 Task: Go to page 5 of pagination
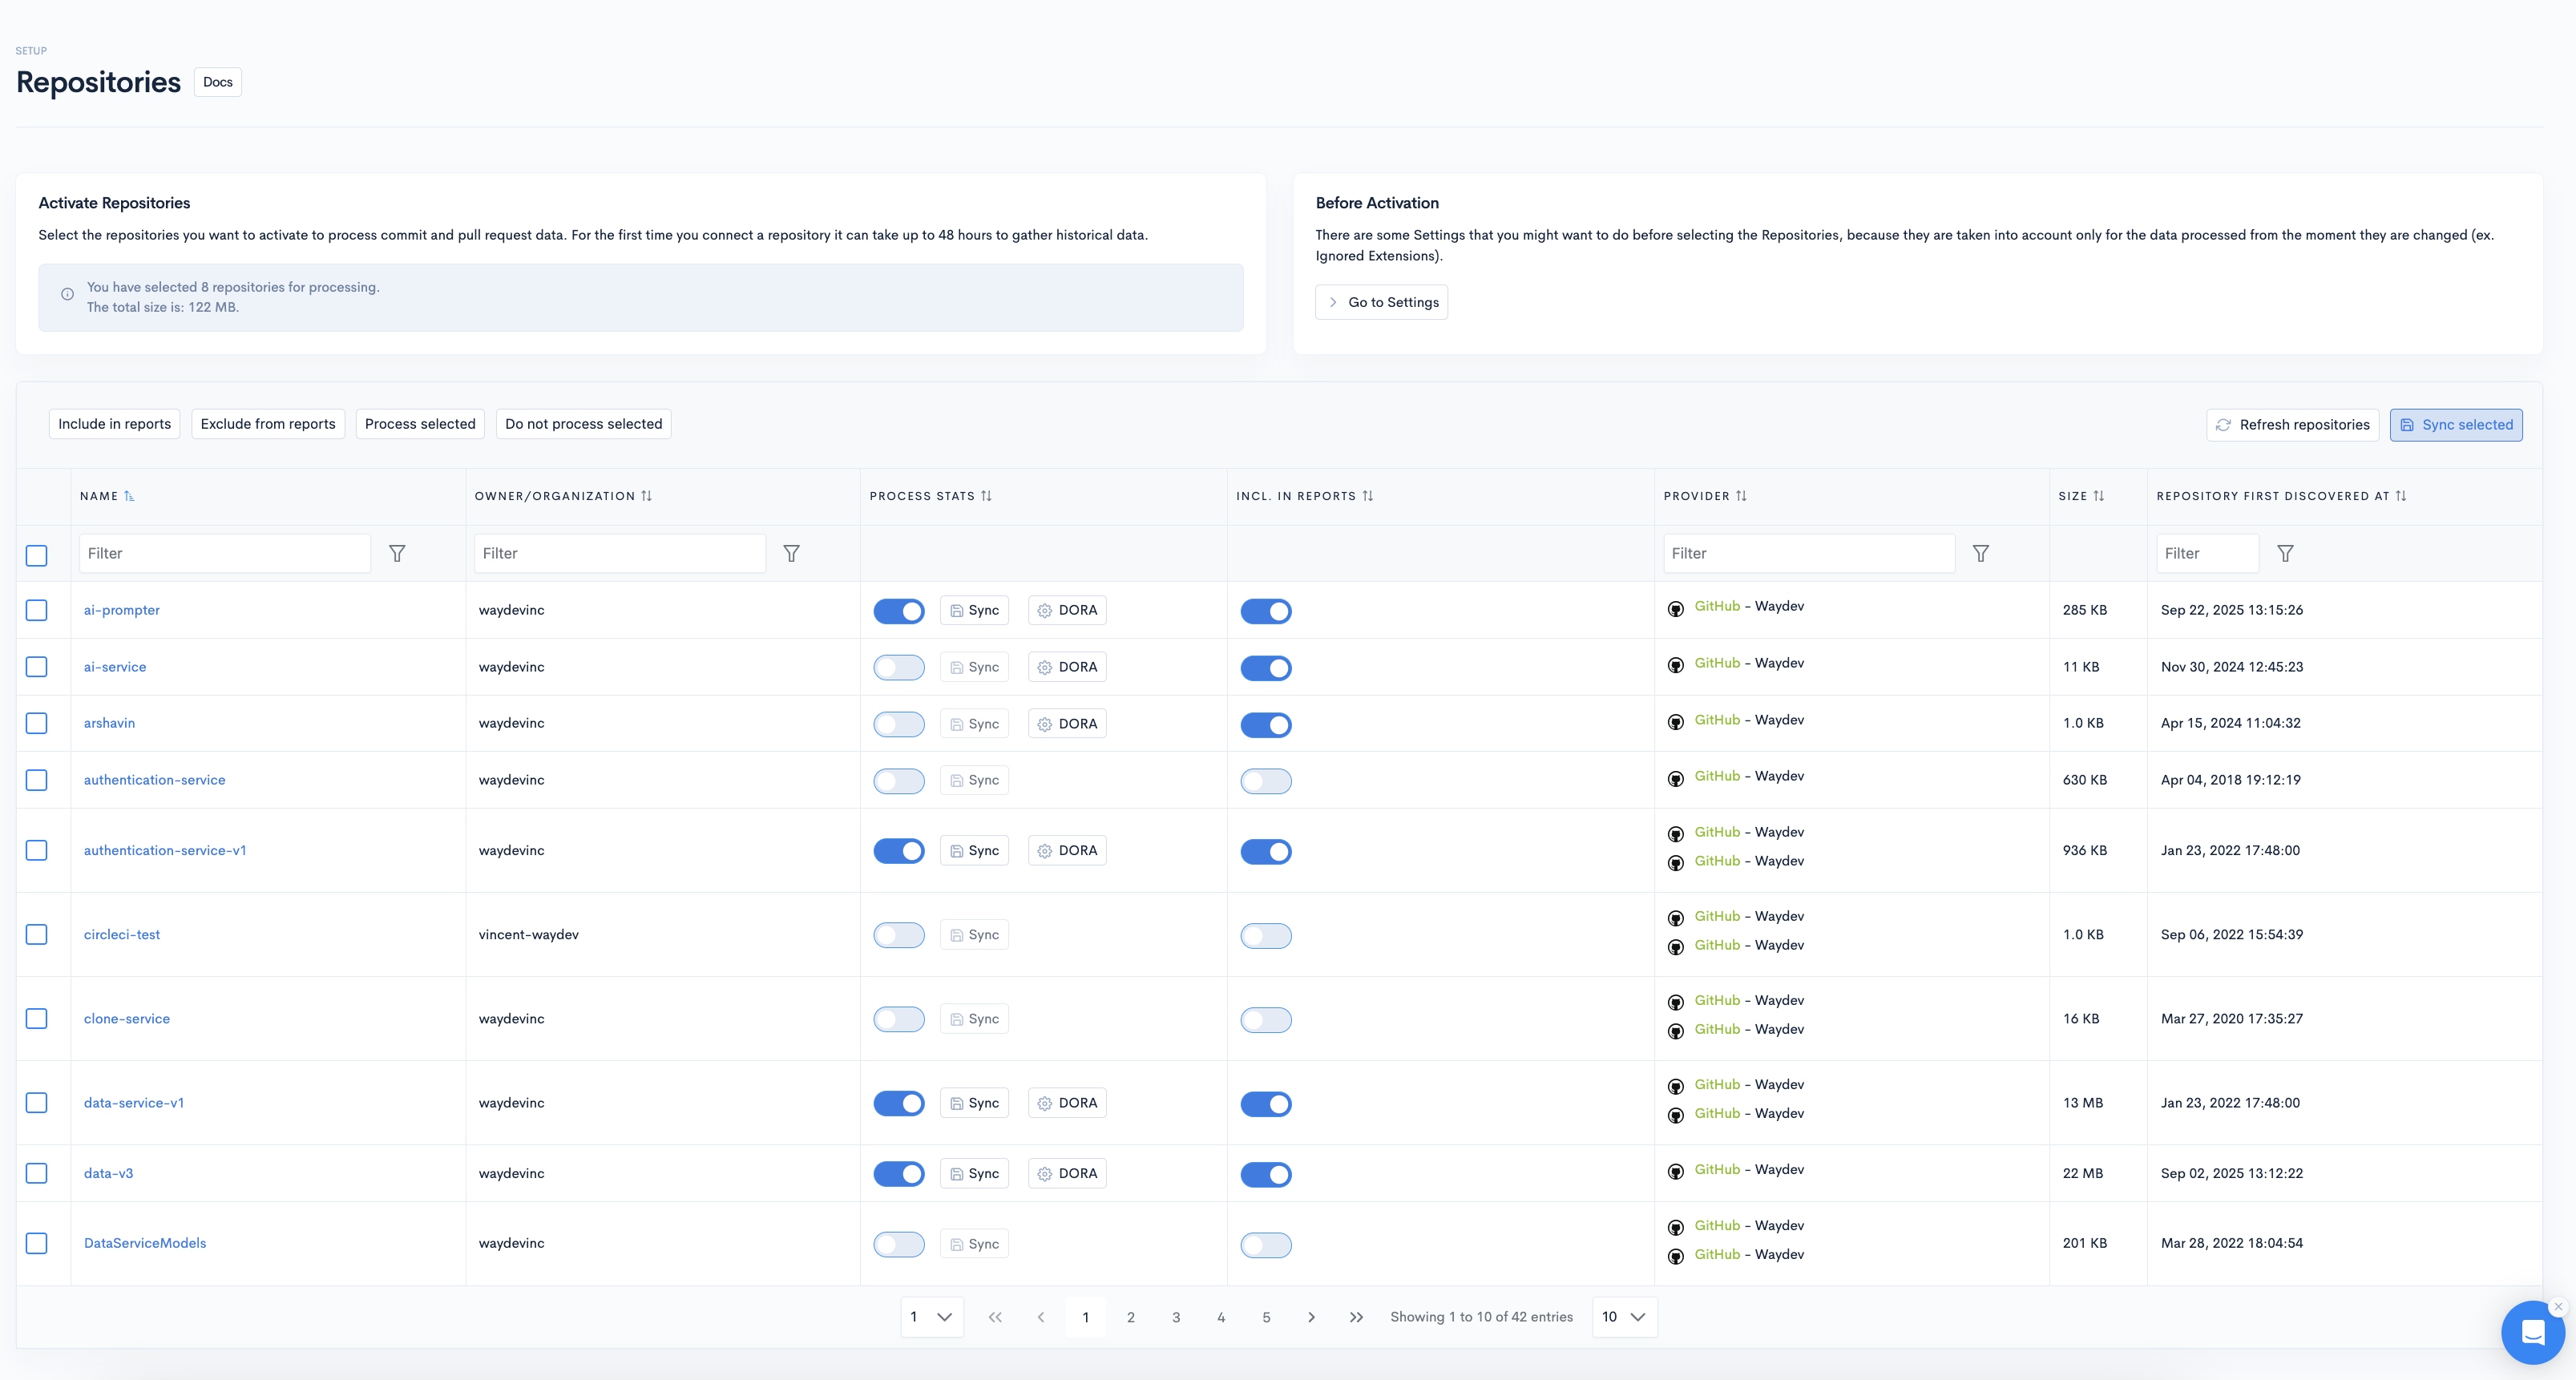1266,1317
